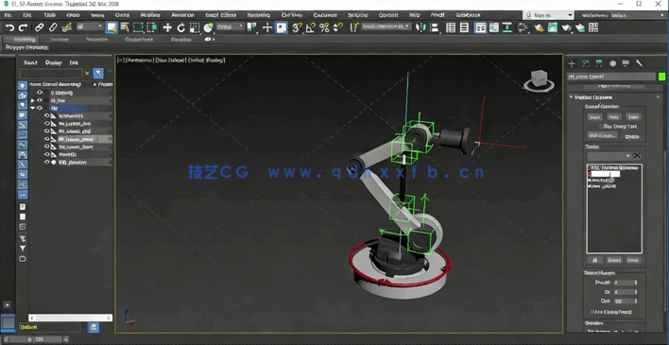The height and width of the screenshot is (345, 669).
Task: Toggle eye of the blue selected layer
Action: click(x=40, y=108)
